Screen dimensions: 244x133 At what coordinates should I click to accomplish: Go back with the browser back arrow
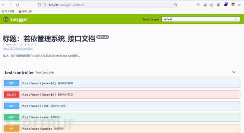click(x=4, y=5)
